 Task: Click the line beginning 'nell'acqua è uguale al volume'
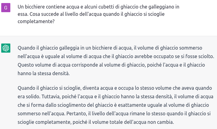tap(116, 56)
